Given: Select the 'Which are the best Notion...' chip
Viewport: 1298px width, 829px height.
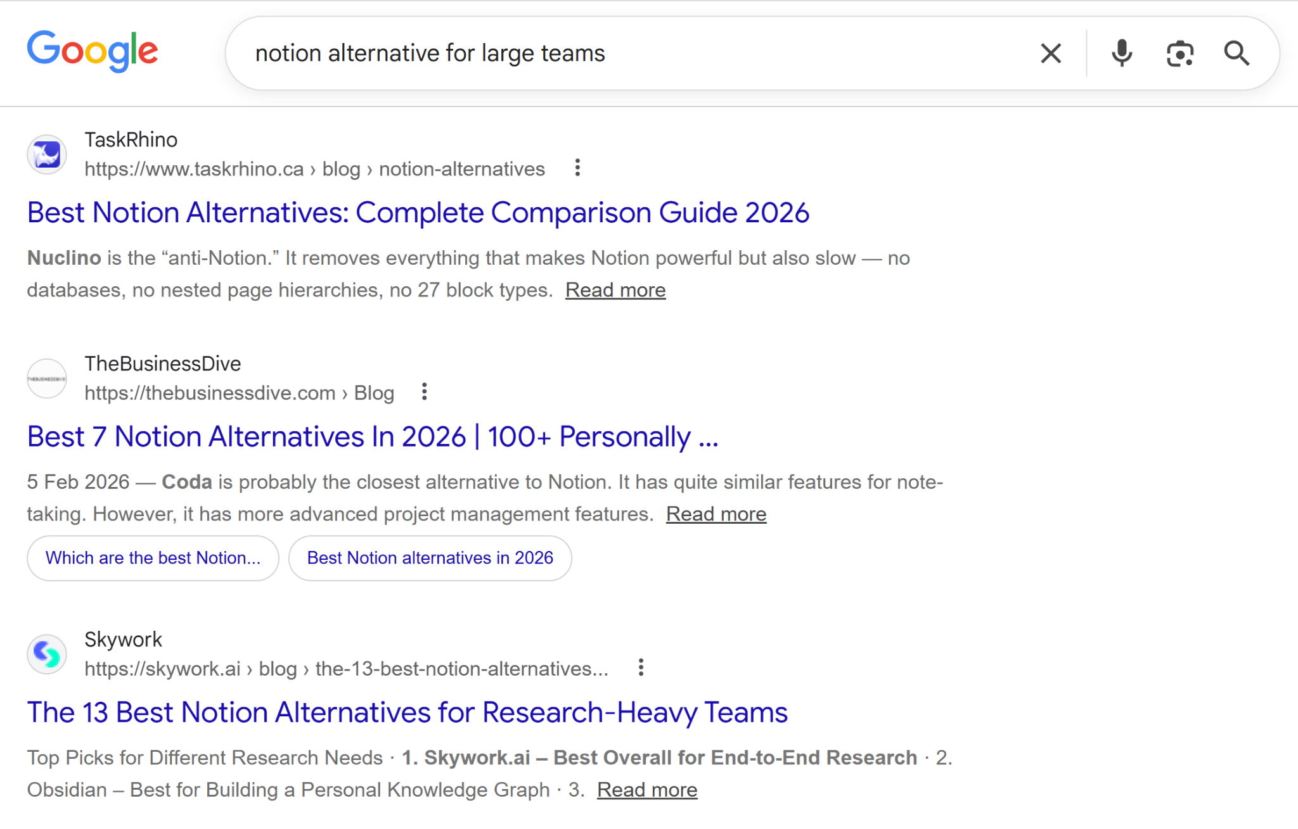Looking at the screenshot, I should tap(153, 558).
